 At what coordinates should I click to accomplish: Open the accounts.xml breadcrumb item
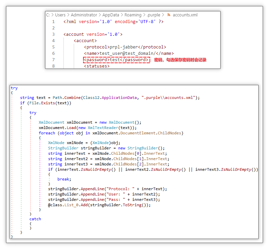(185, 15)
